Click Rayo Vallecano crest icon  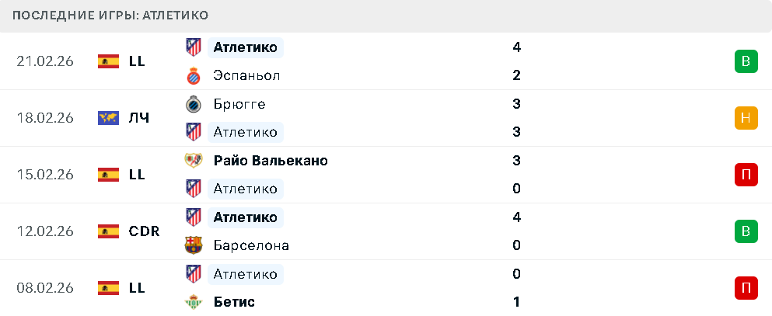tap(193, 161)
